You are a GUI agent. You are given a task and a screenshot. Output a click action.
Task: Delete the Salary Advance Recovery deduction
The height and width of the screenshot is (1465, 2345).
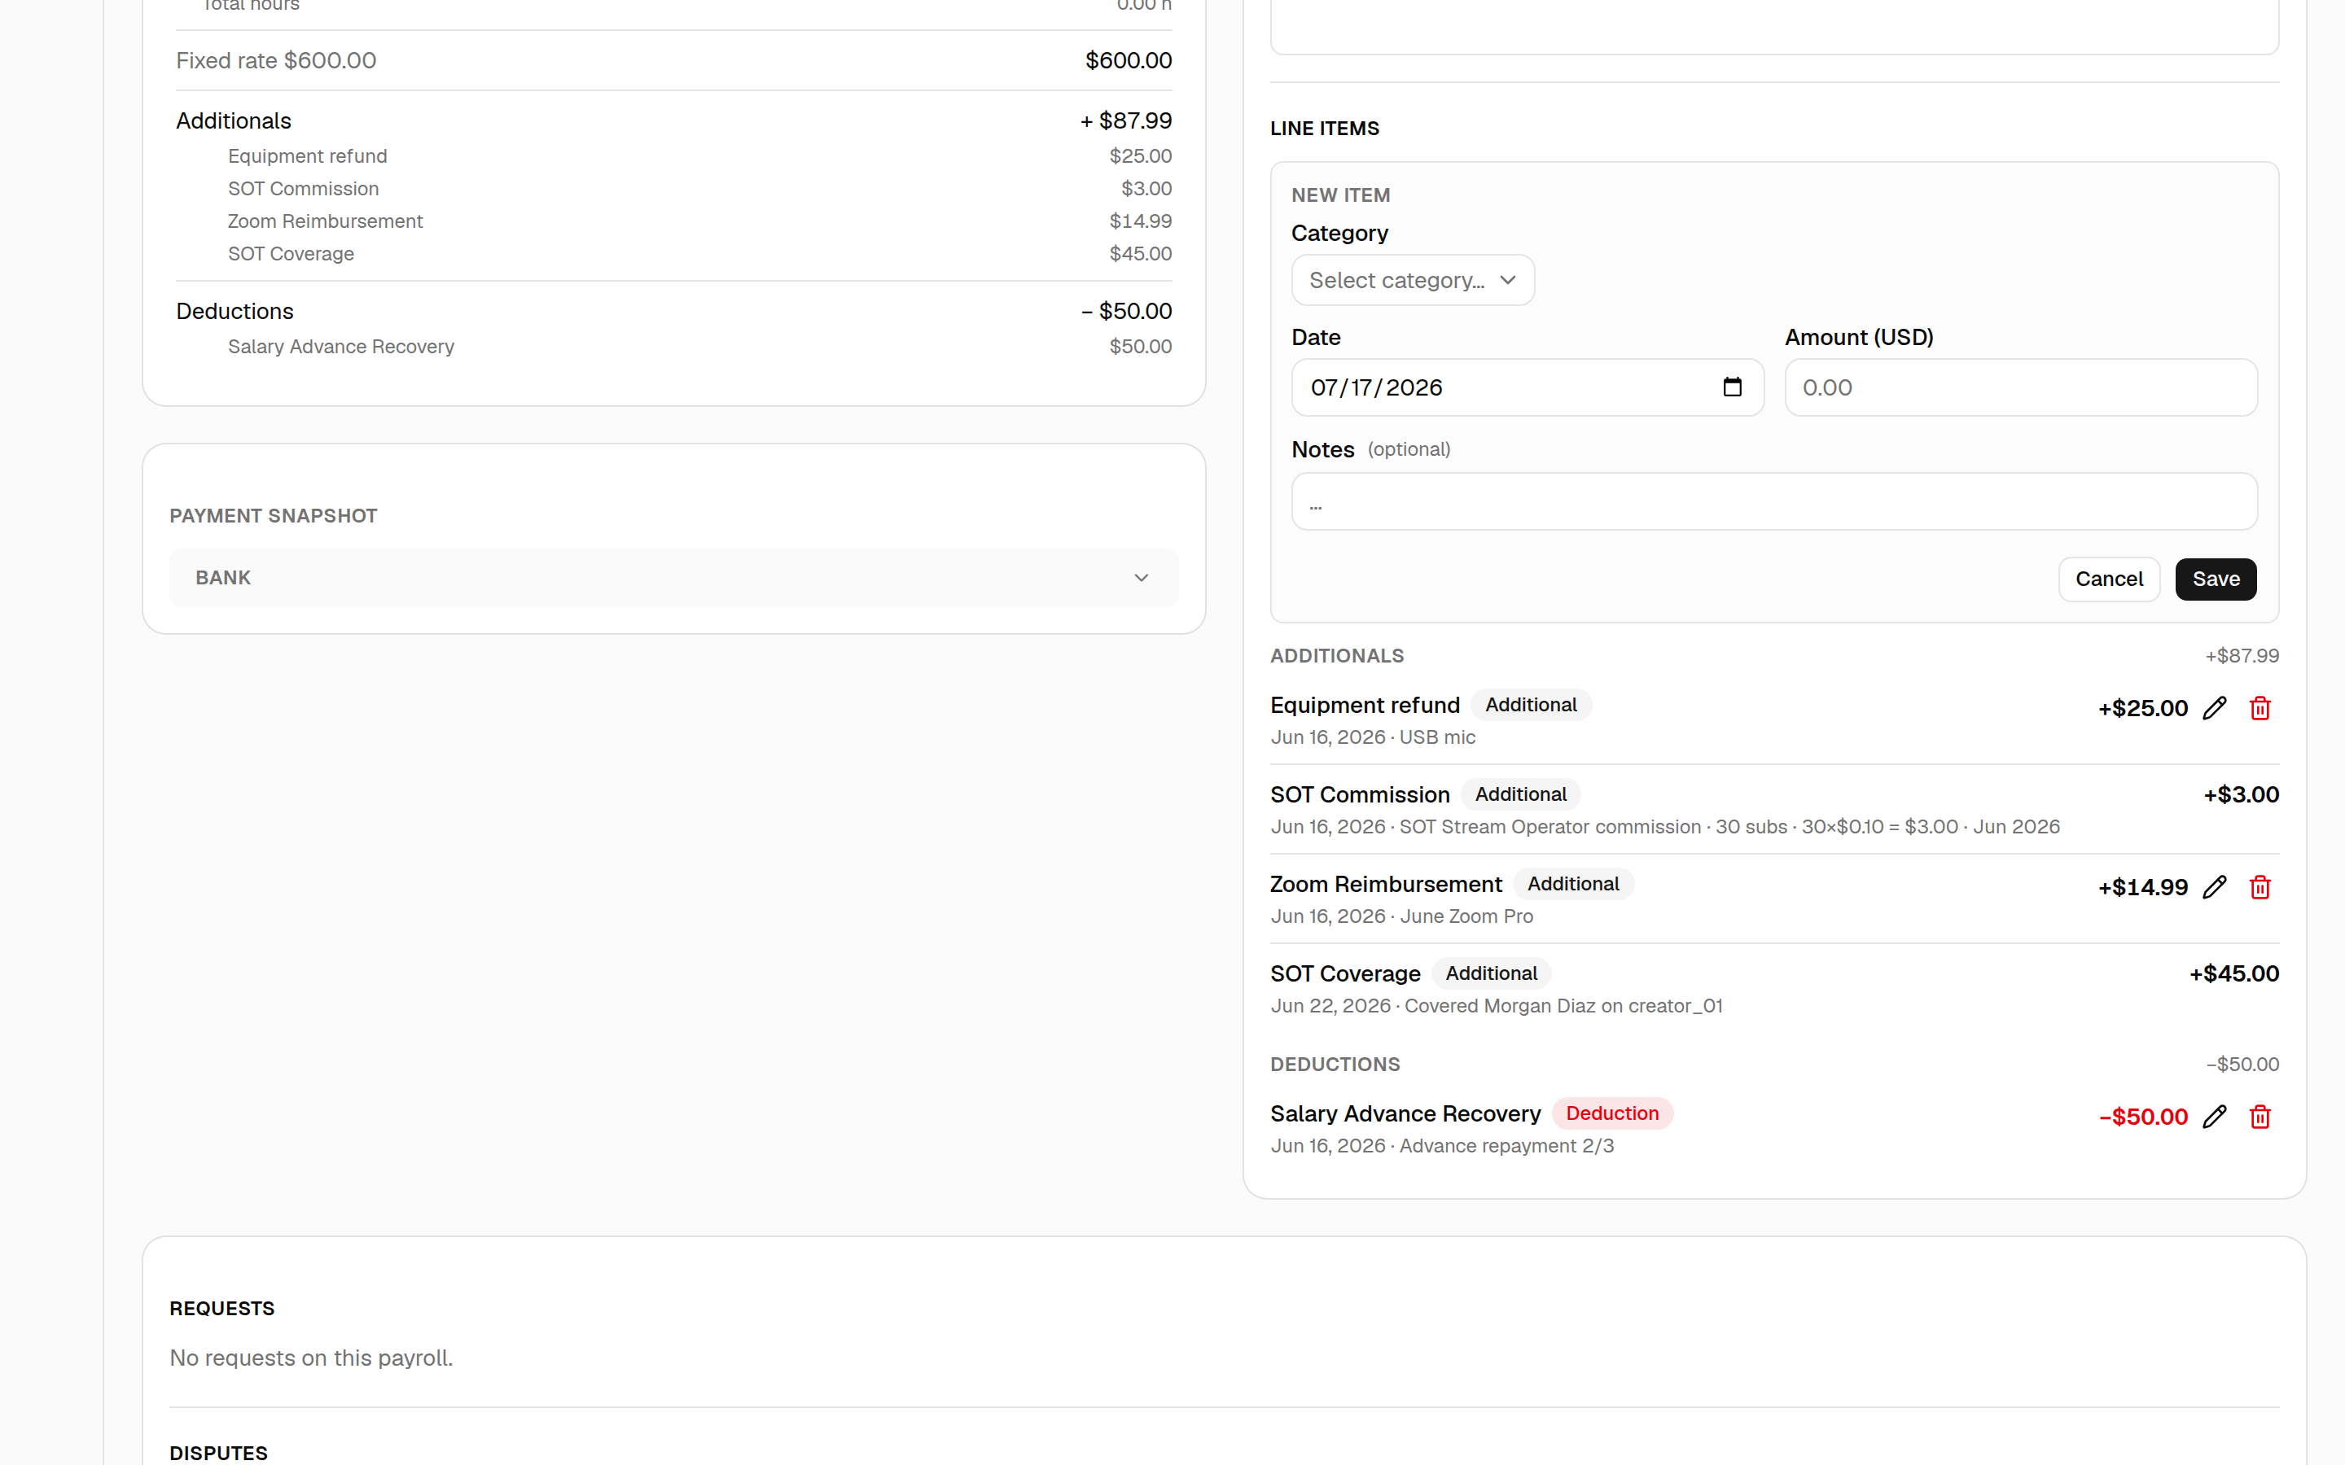[2260, 1117]
